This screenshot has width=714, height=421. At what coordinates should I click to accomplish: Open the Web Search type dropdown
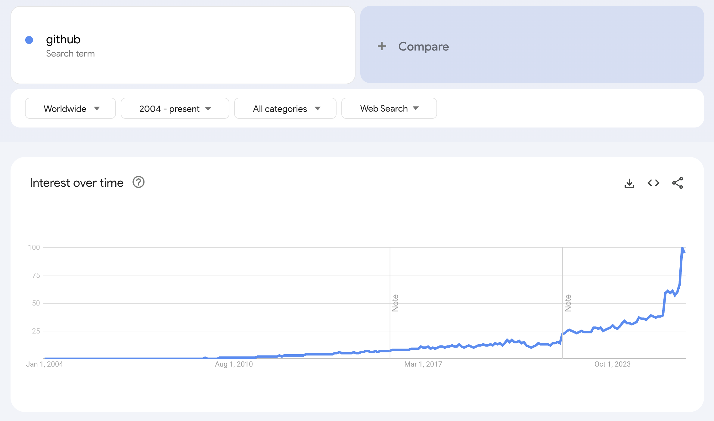pyautogui.click(x=389, y=108)
